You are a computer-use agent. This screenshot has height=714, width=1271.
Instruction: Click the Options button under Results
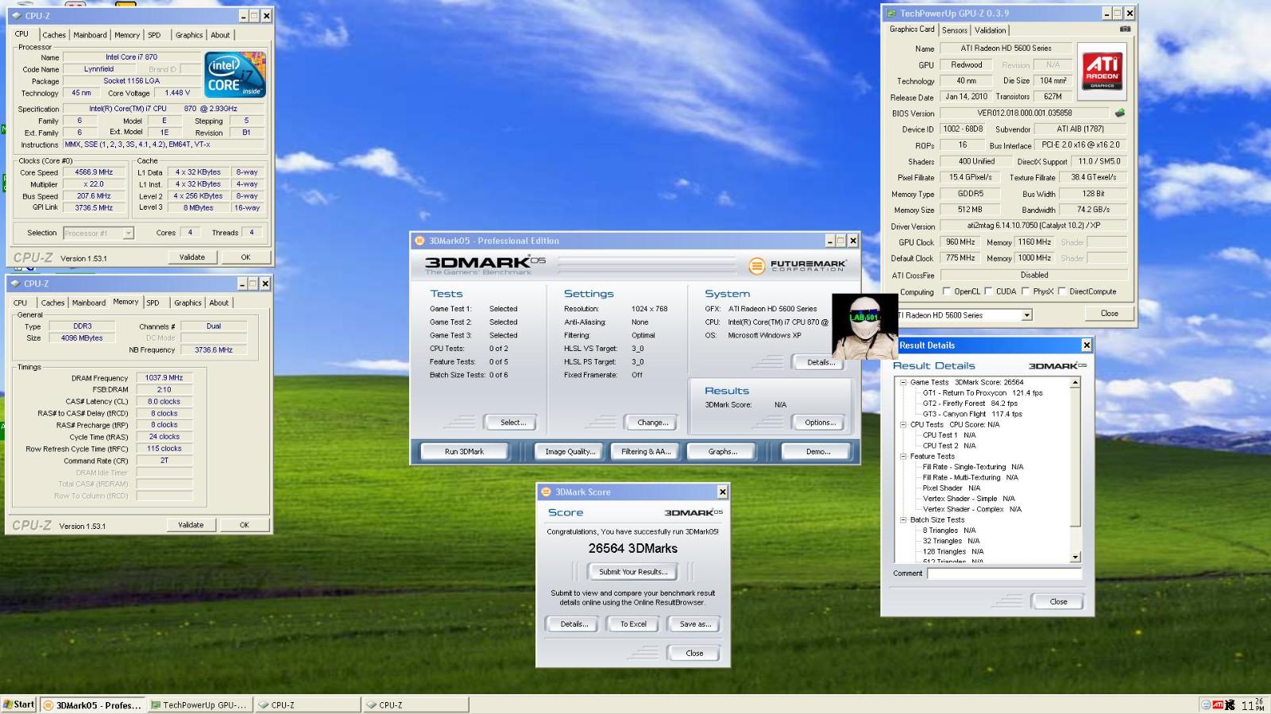pos(820,423)
